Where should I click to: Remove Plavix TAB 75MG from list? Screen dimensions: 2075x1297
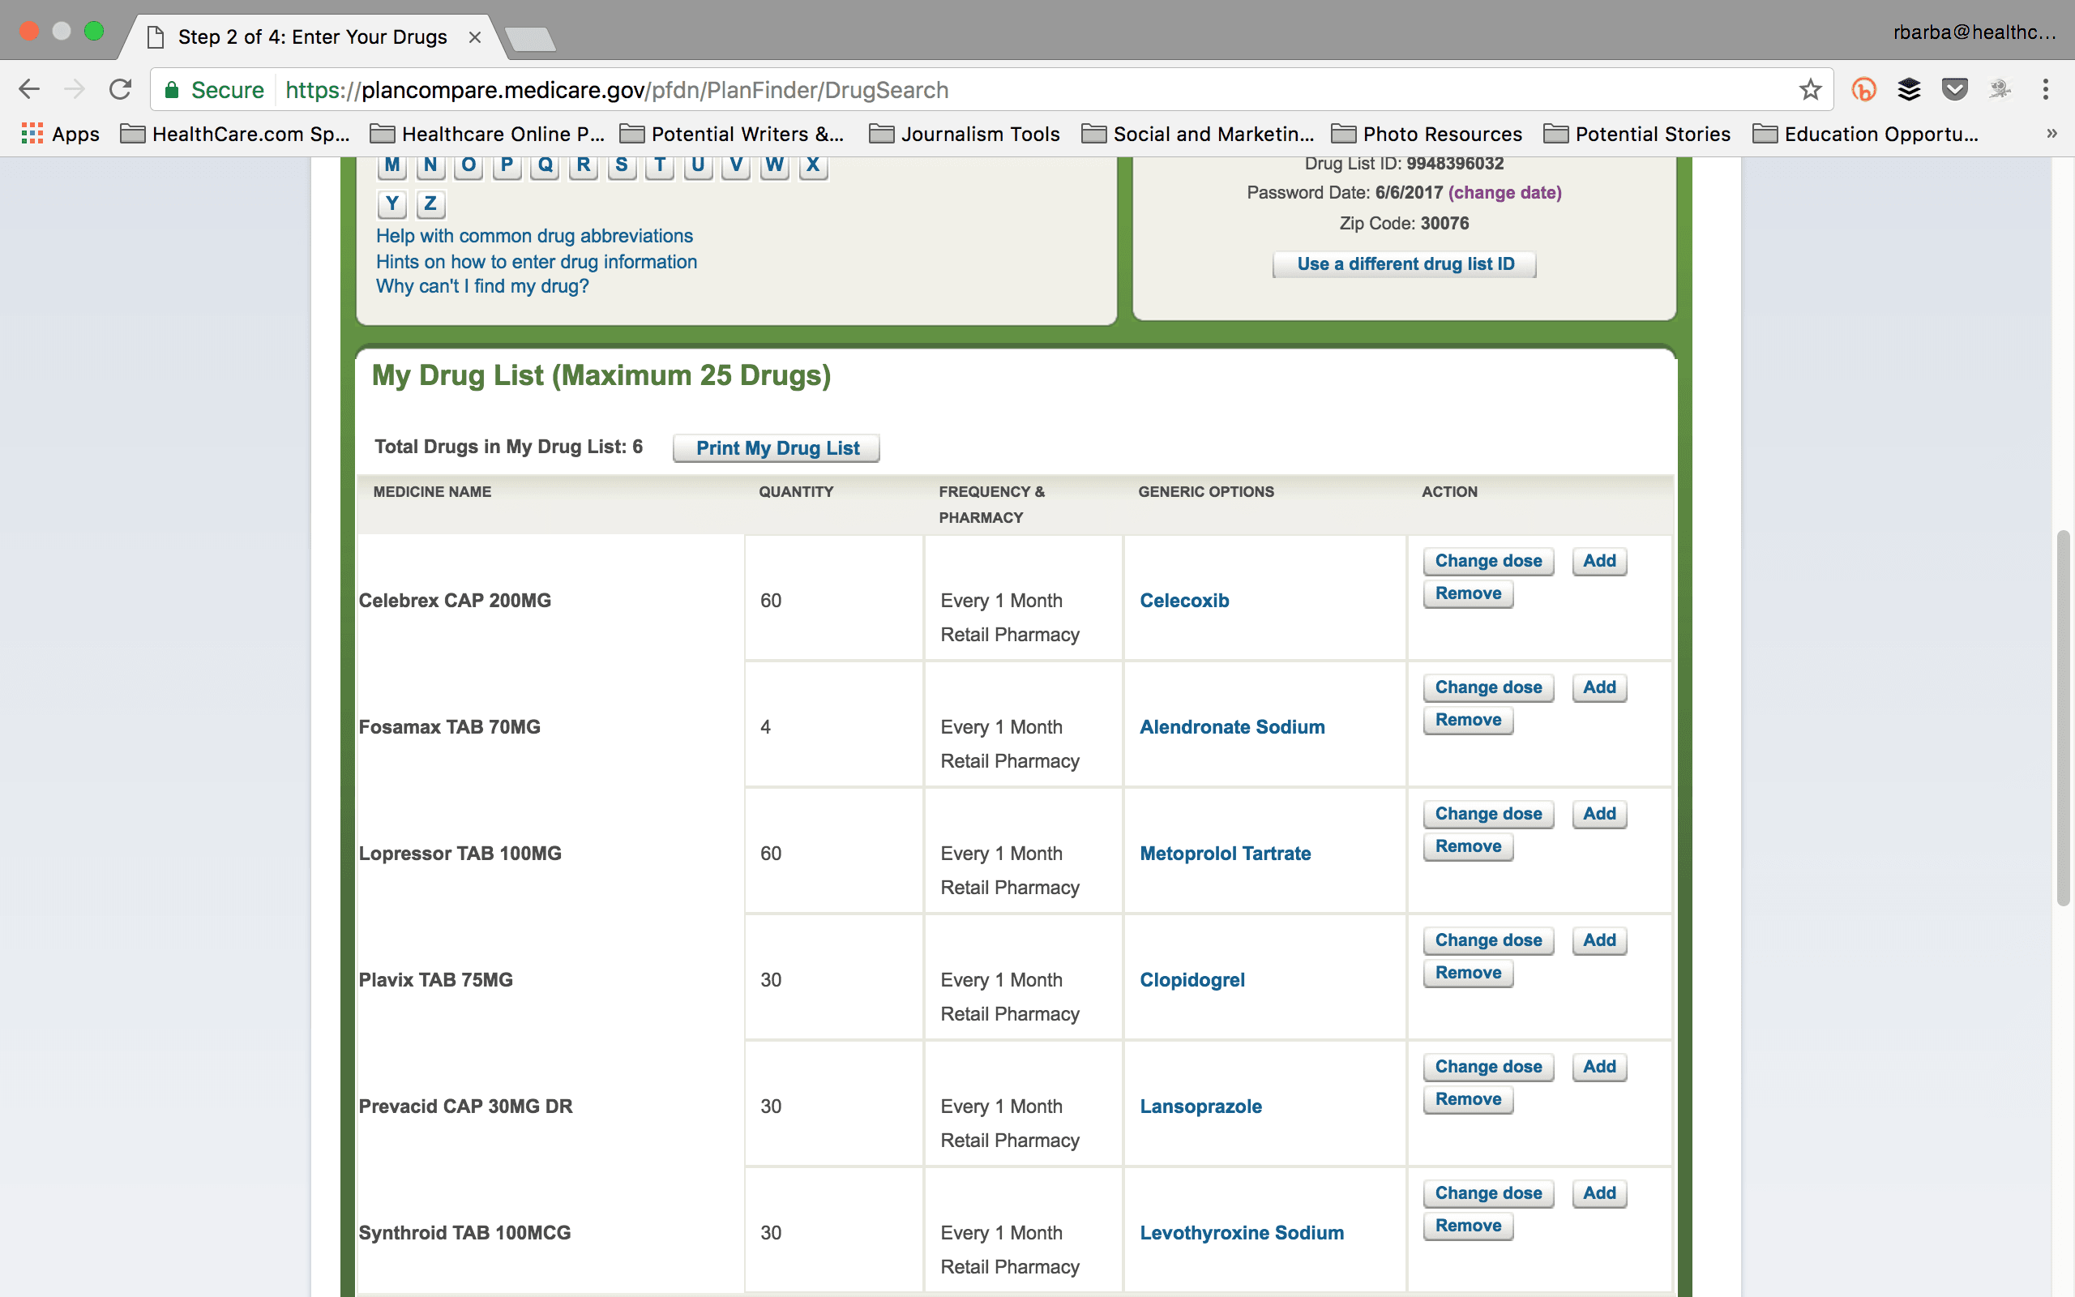(x=1468, y=974)
